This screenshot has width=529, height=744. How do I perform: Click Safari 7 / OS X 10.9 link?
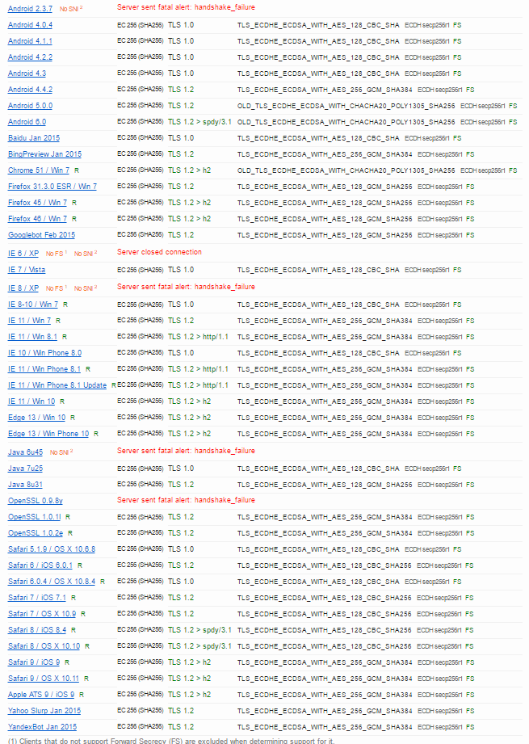42,613
